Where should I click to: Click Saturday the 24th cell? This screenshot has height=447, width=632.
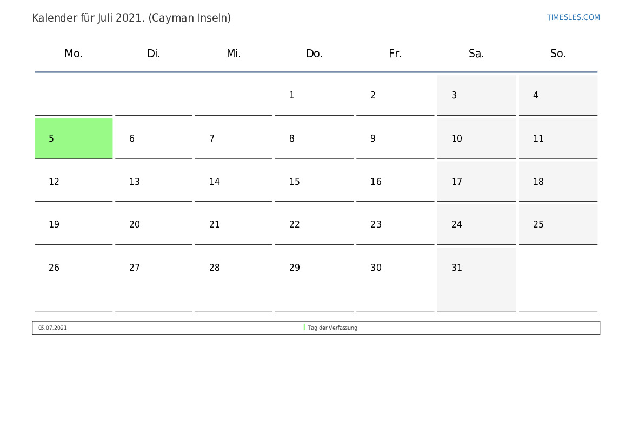pyautogui.click(x=476, y=224)
